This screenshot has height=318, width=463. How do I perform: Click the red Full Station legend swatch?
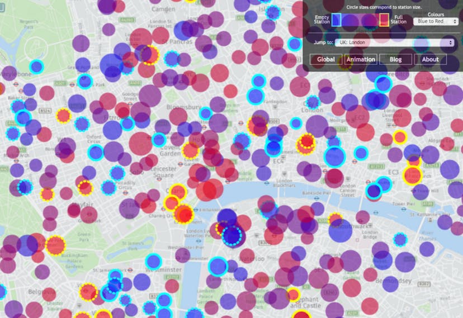pos(384,20)
